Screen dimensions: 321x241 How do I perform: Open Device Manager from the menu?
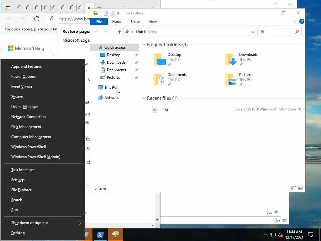point(24,107)
